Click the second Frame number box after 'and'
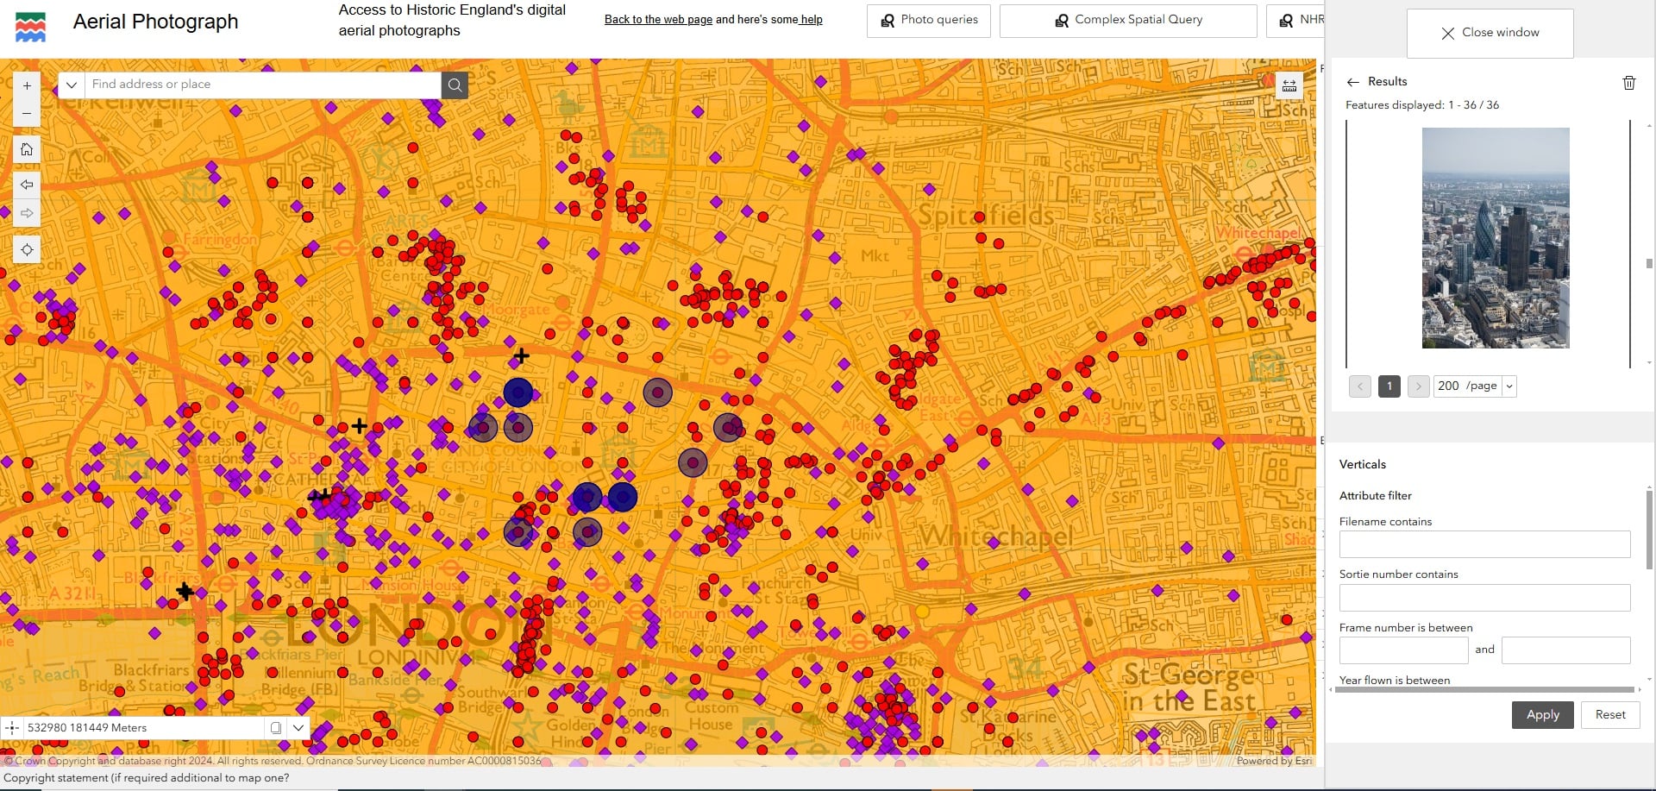 click(x=1566, y=650)
